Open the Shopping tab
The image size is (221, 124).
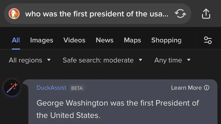(166, 40)
